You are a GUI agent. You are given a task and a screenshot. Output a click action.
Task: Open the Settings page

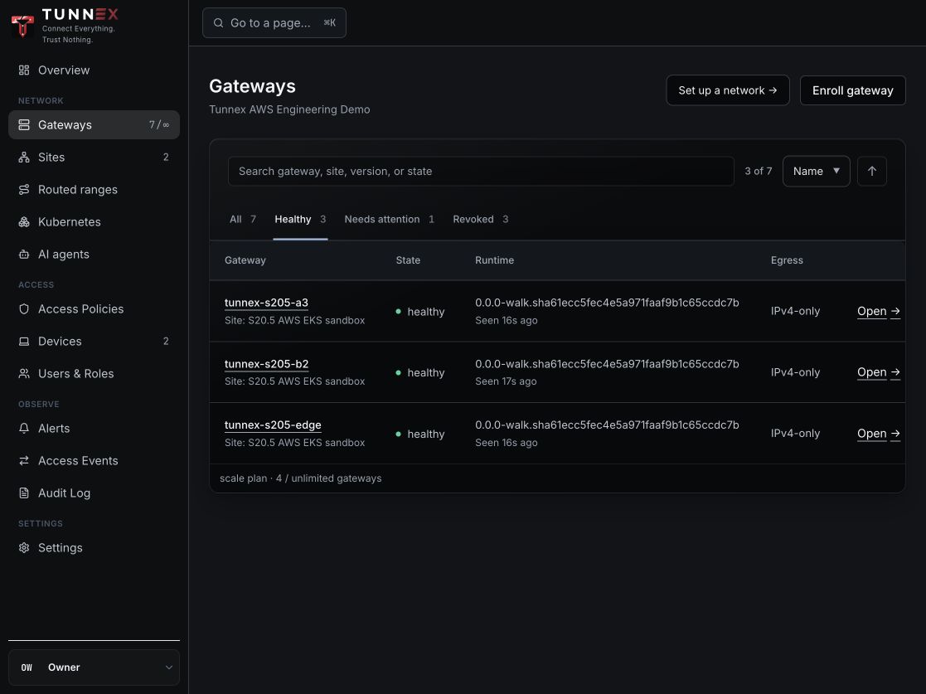94,548
